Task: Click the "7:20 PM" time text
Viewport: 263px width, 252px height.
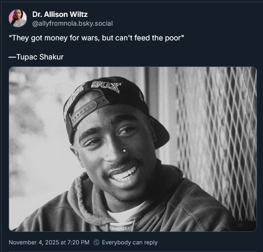Action: (78, 242)
